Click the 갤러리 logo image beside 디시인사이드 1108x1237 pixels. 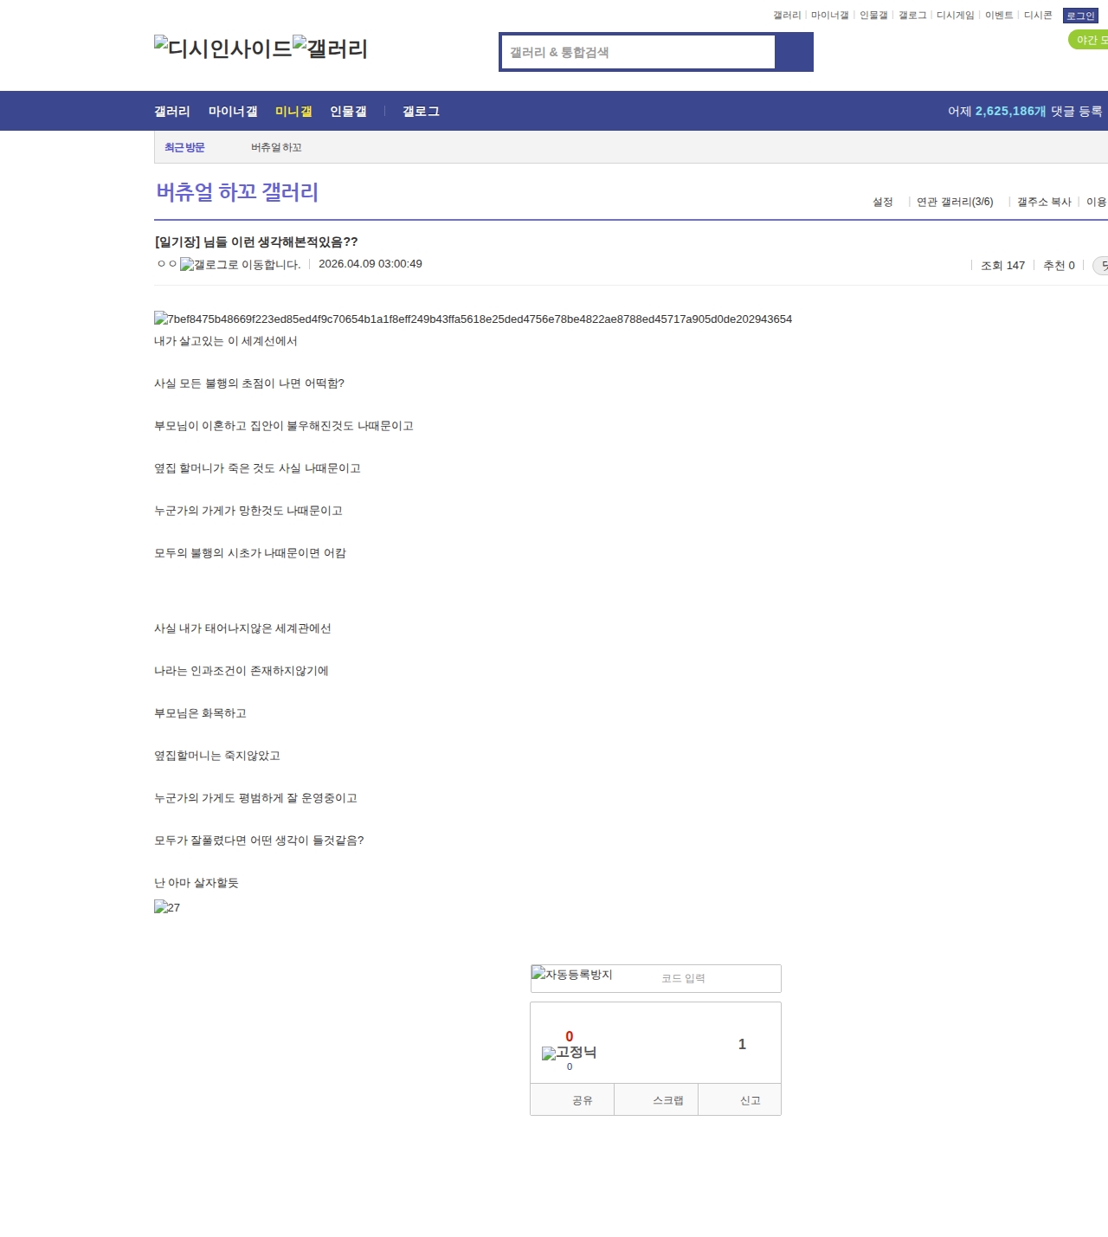click(331, 48)
